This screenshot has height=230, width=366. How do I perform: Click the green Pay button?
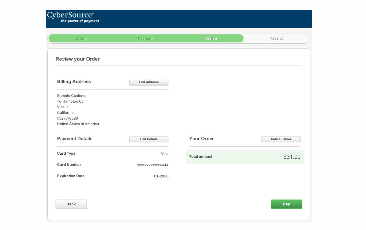286,204
